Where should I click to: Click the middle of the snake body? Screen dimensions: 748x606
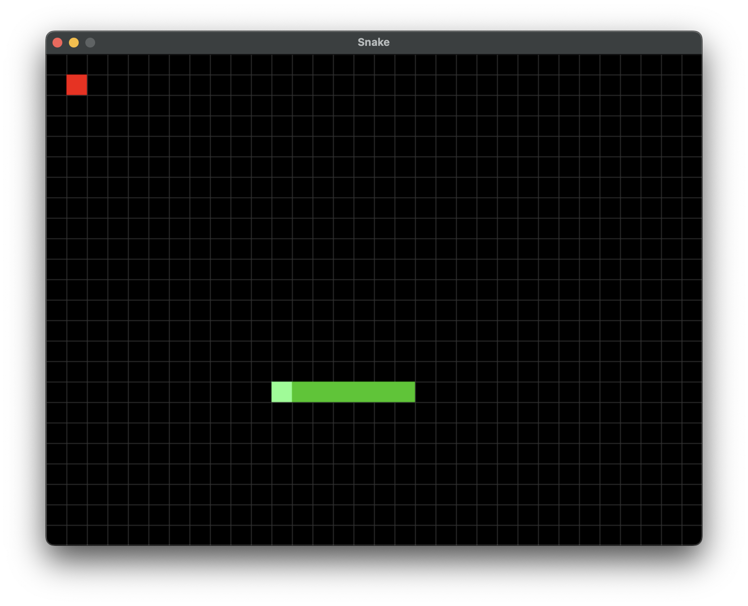pyautogui.click(x=343, y=392)
